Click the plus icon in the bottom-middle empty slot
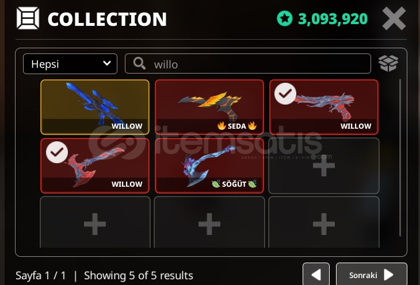Viewport: 420px width, 285px height. 209,224
